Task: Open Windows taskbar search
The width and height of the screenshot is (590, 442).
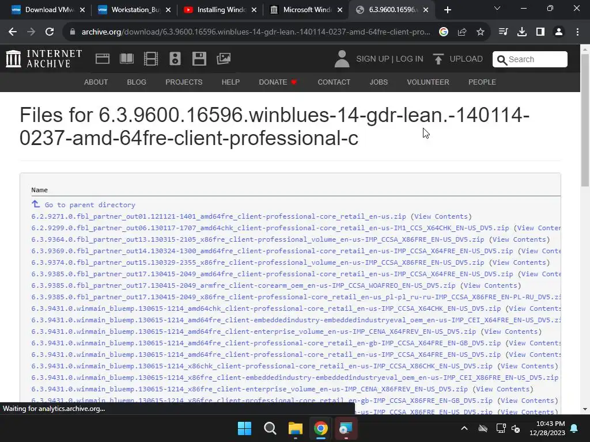Action: [x=270, y=428]
